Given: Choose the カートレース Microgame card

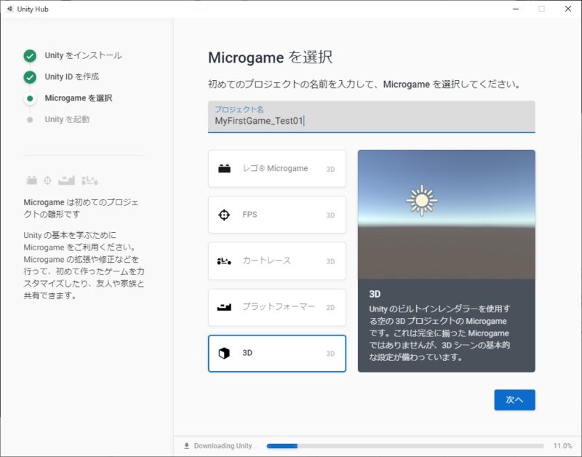Looking at the screenshot, I should point(277,261).
